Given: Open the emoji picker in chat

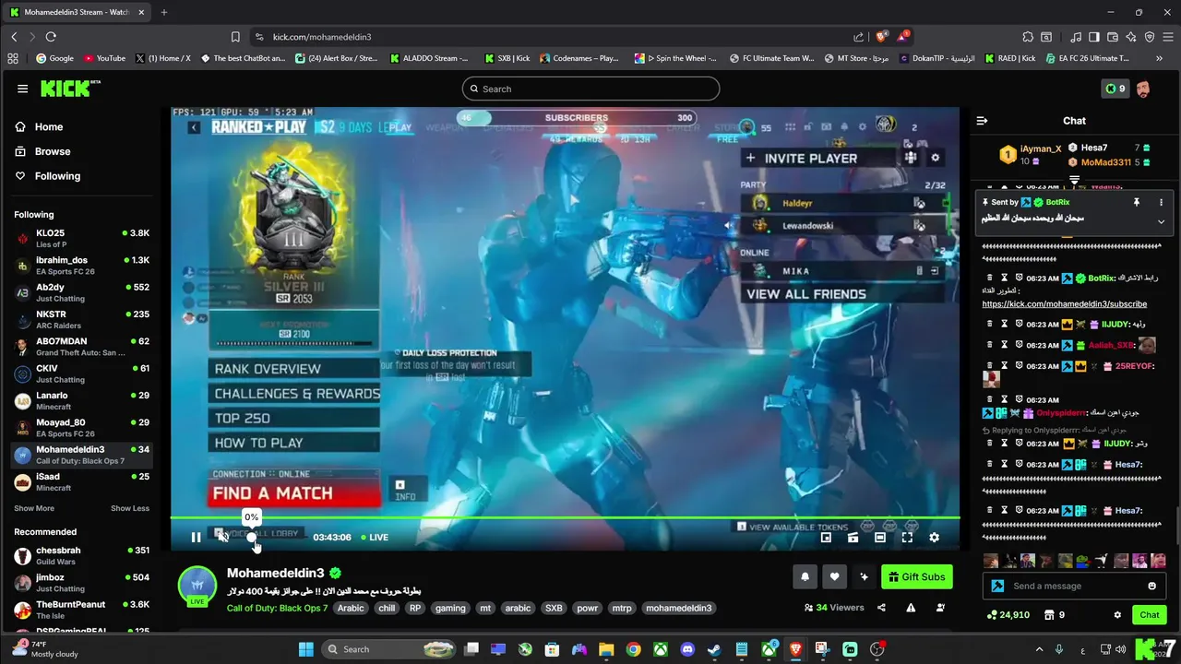Looking at the screenshot, I should point(1151,586).
